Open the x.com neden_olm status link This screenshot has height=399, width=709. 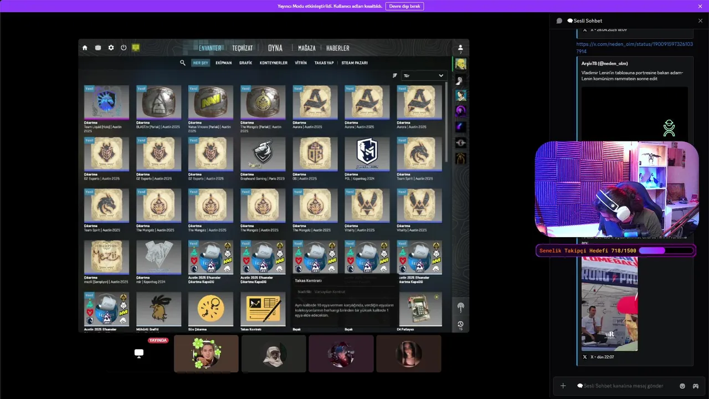634,47
